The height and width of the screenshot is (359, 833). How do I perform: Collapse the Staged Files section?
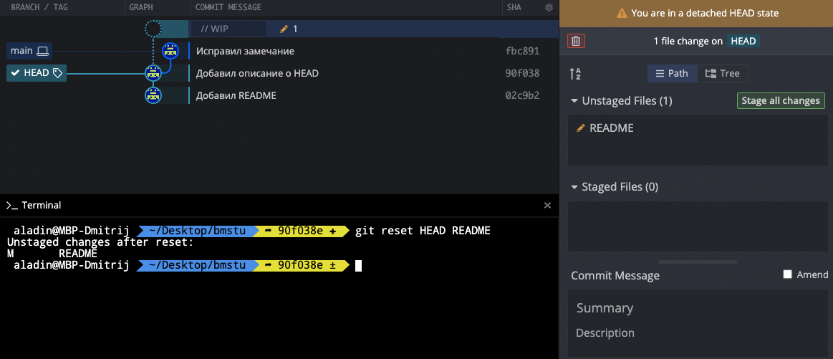[x=574, y=187]
